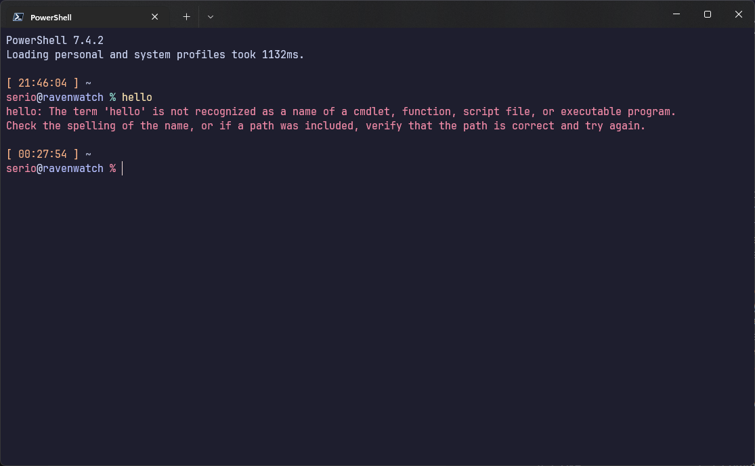Open a new tab with the plus button
The width and height of the screenshot is (755, 466).
[186, 17]
